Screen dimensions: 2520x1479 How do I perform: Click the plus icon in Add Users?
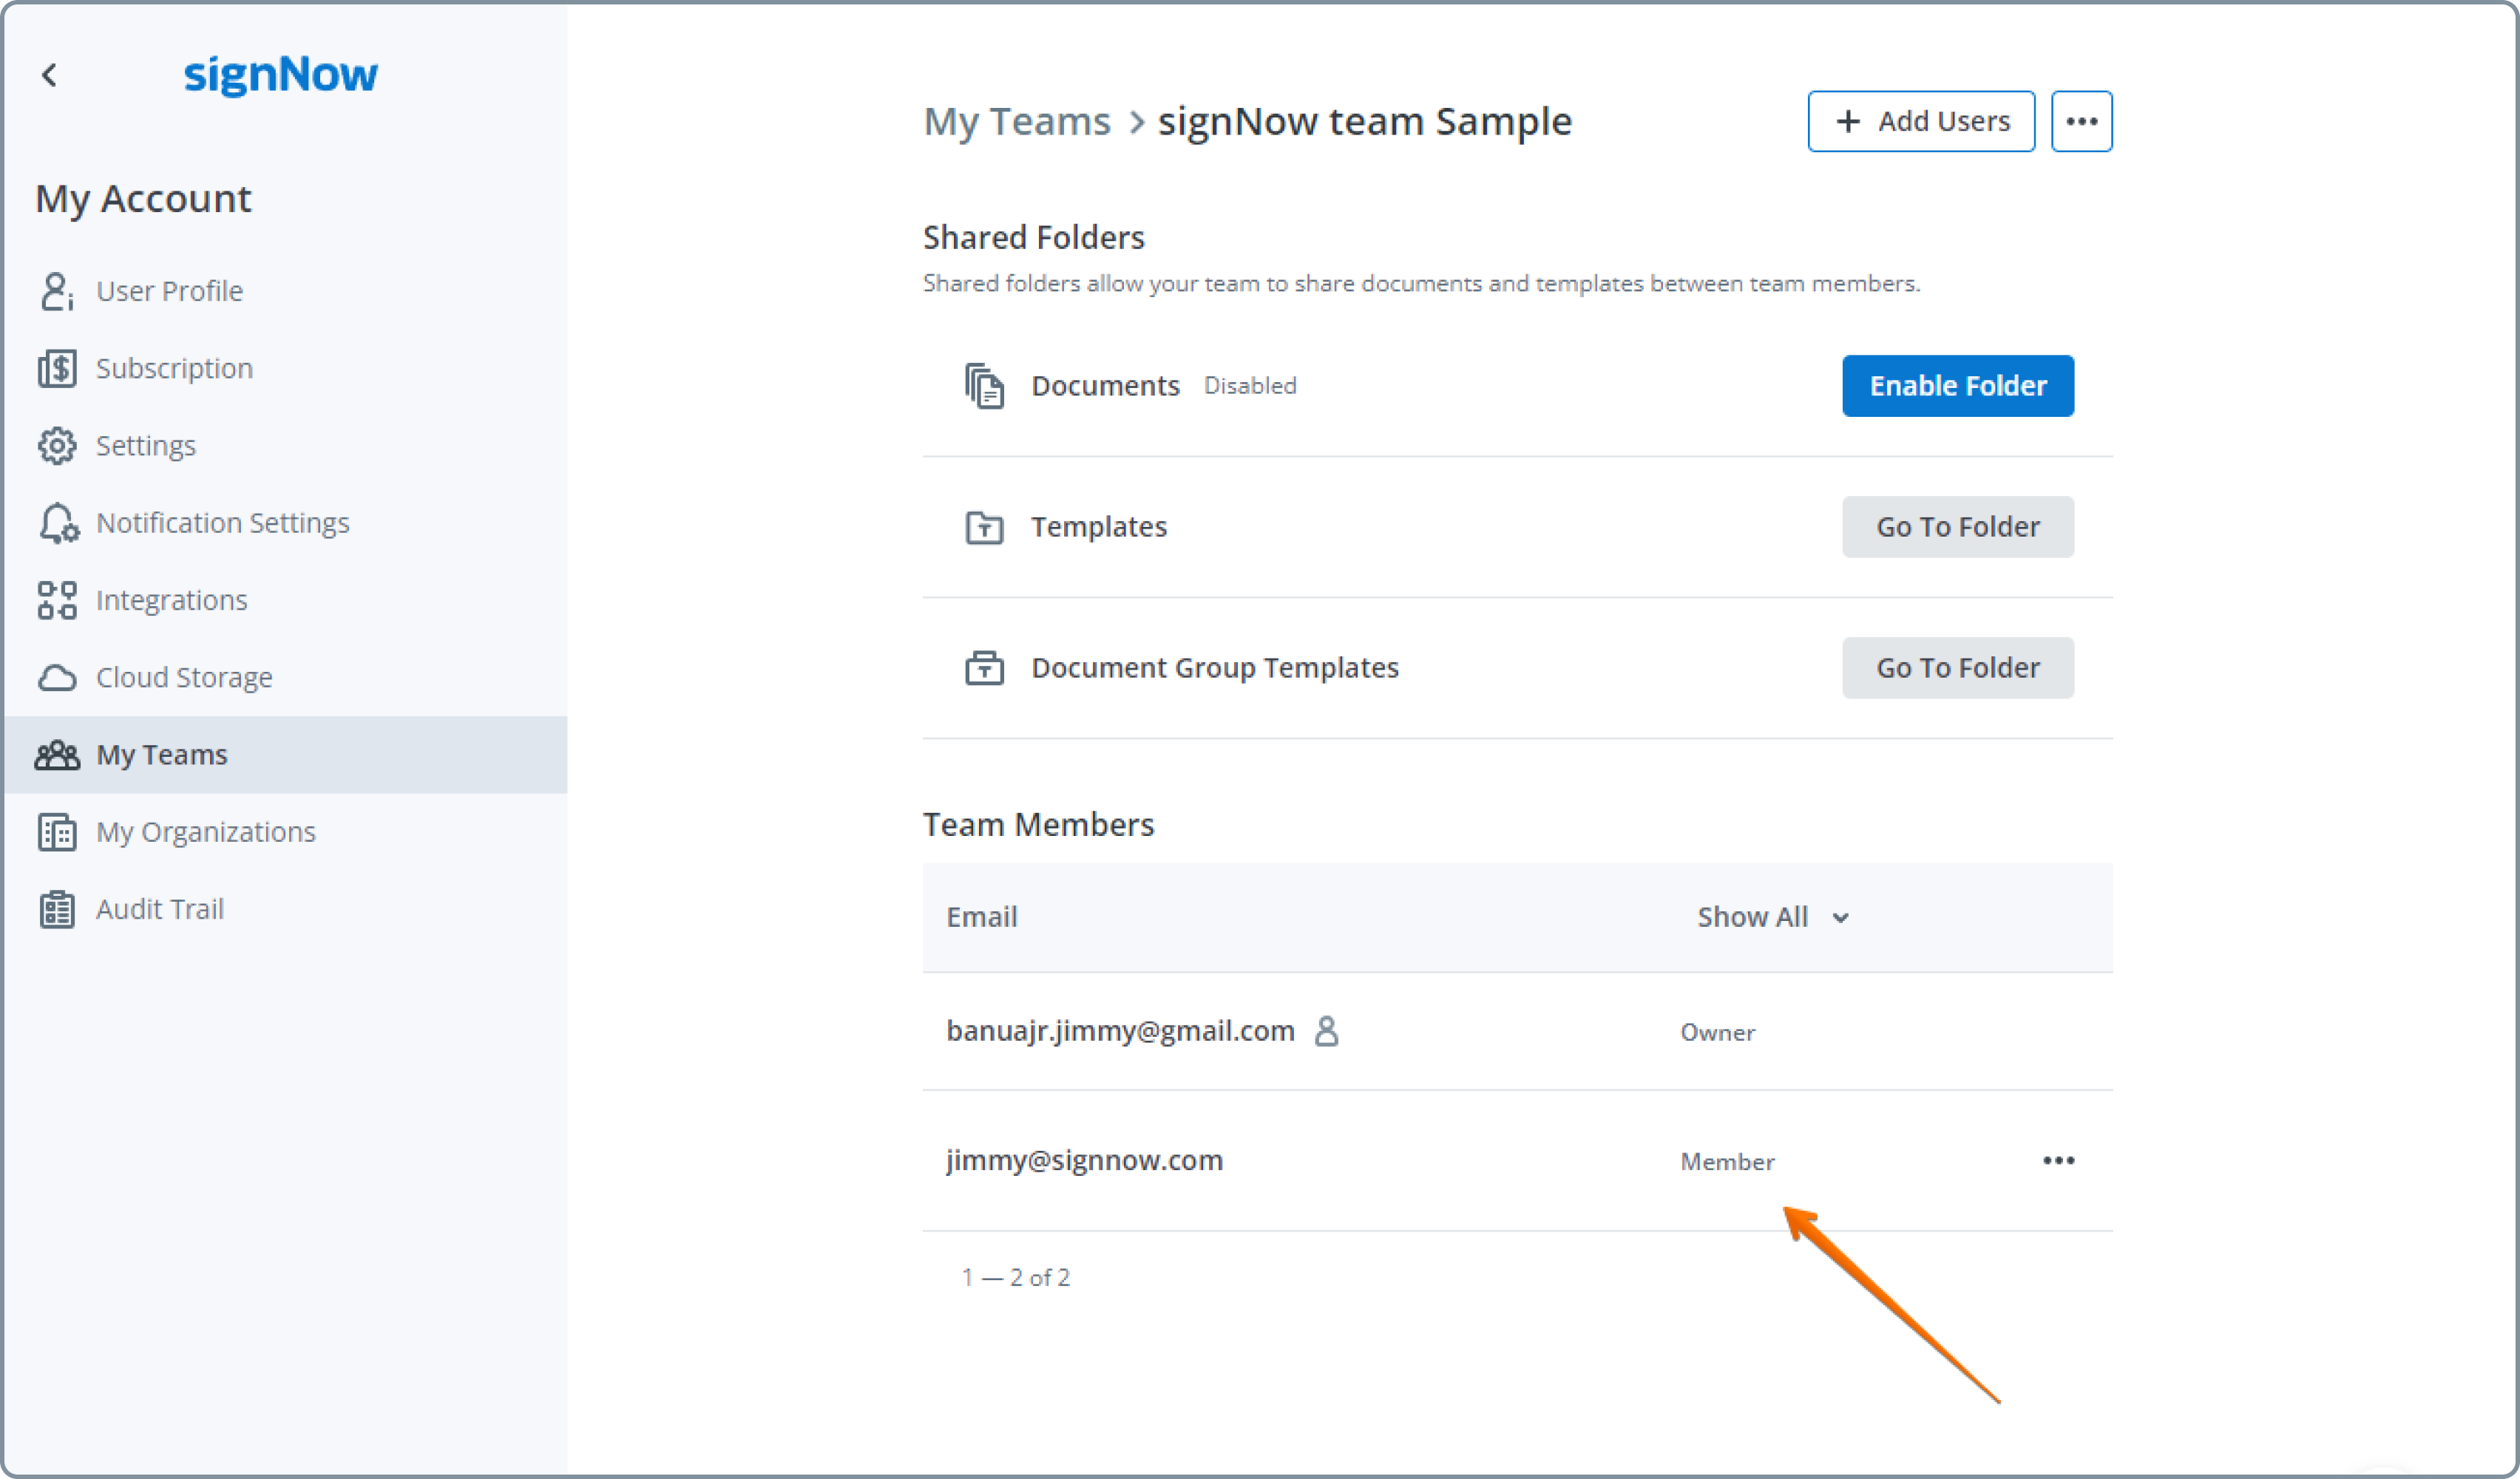coord(1848,122)
